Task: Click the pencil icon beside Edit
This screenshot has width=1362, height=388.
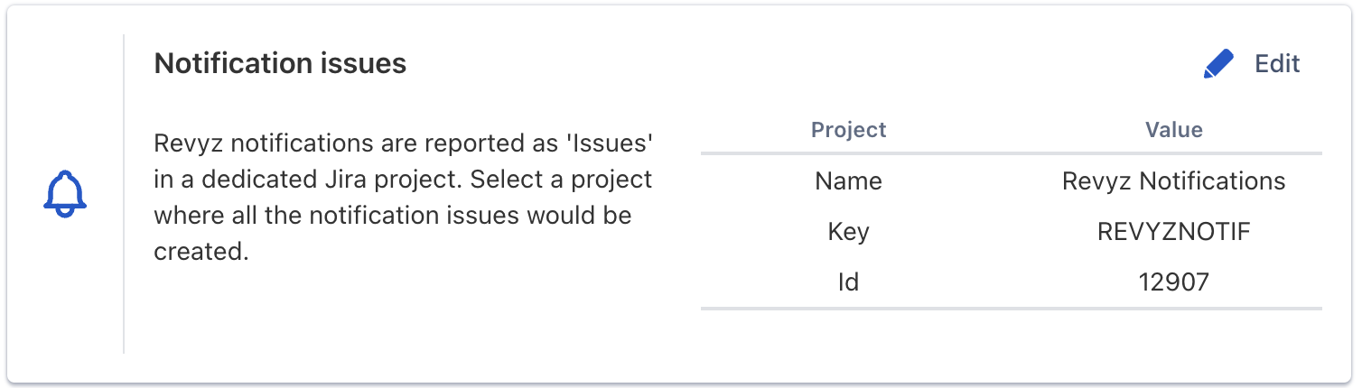Action: 1218,64
